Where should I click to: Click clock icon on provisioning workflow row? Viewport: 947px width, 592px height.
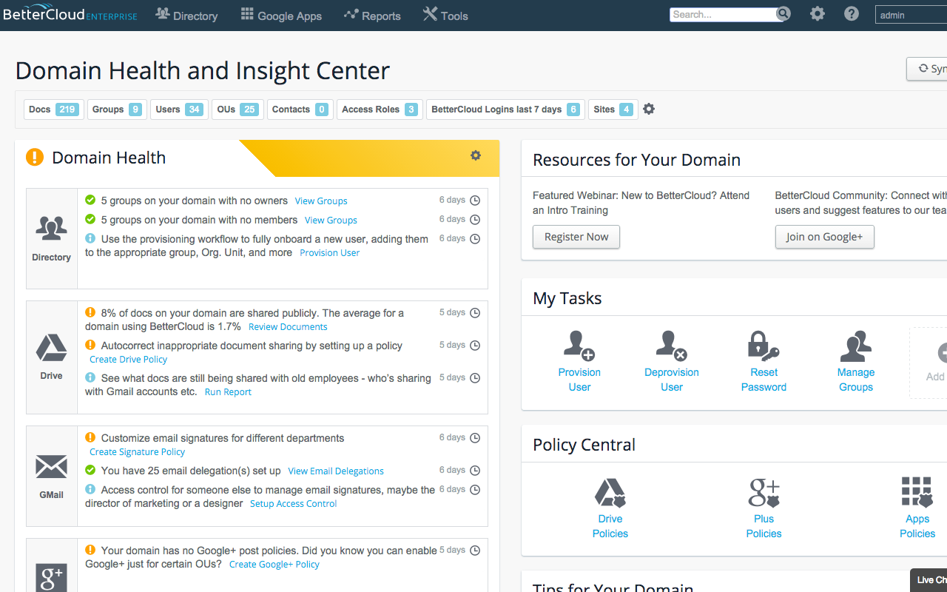pos(475,239)
